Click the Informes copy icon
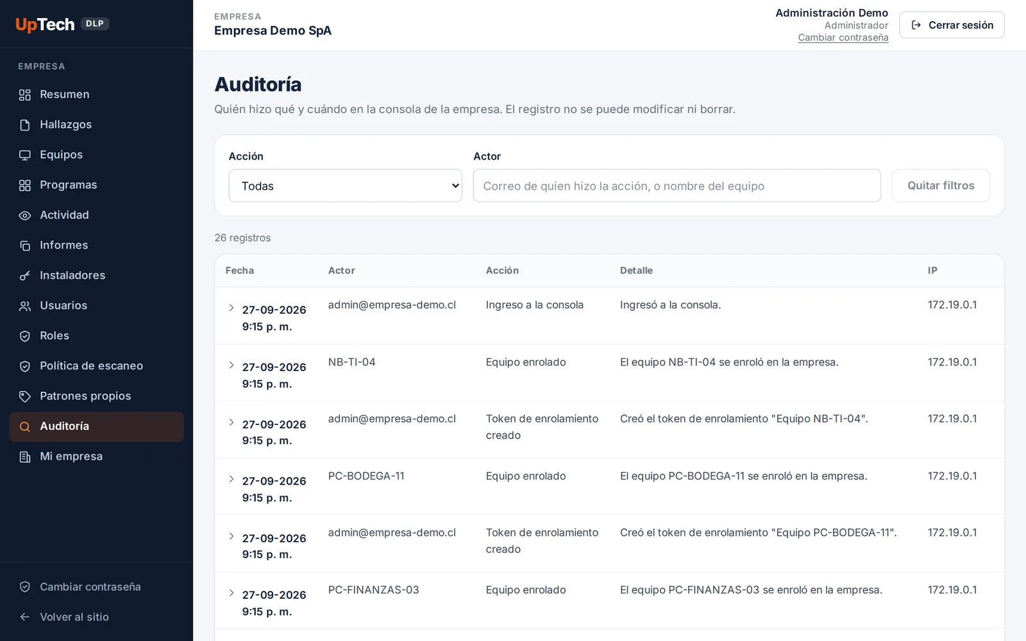The height and width of the screenshot is (641, 1026). click(25, 246)
